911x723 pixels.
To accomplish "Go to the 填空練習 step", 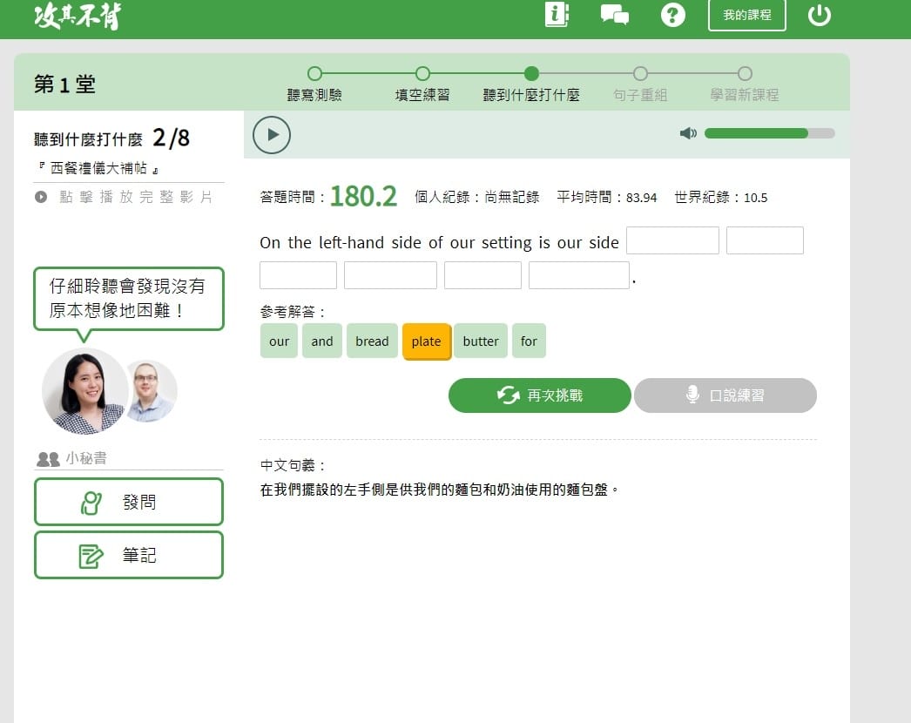I will (x=422, y=74).
